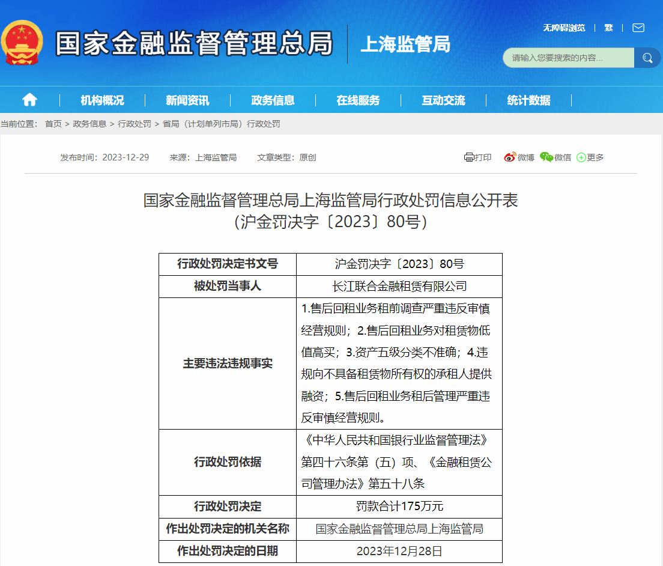The height and width of the screenshot is (566, 663).
Task: Switch to traditional Chinese with 繁
Action: click(608, 28)
